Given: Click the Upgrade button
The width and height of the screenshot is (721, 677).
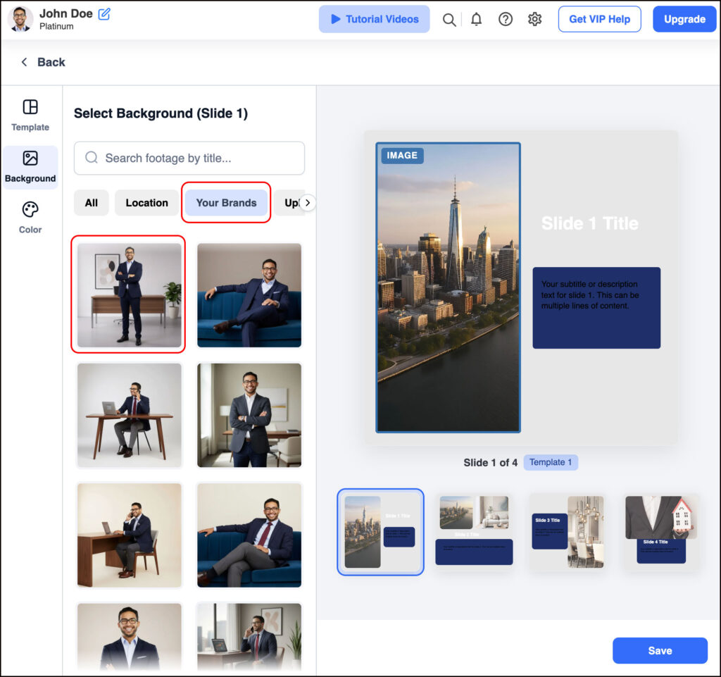Looking at the screenshot, I should (x=684, y=19).
